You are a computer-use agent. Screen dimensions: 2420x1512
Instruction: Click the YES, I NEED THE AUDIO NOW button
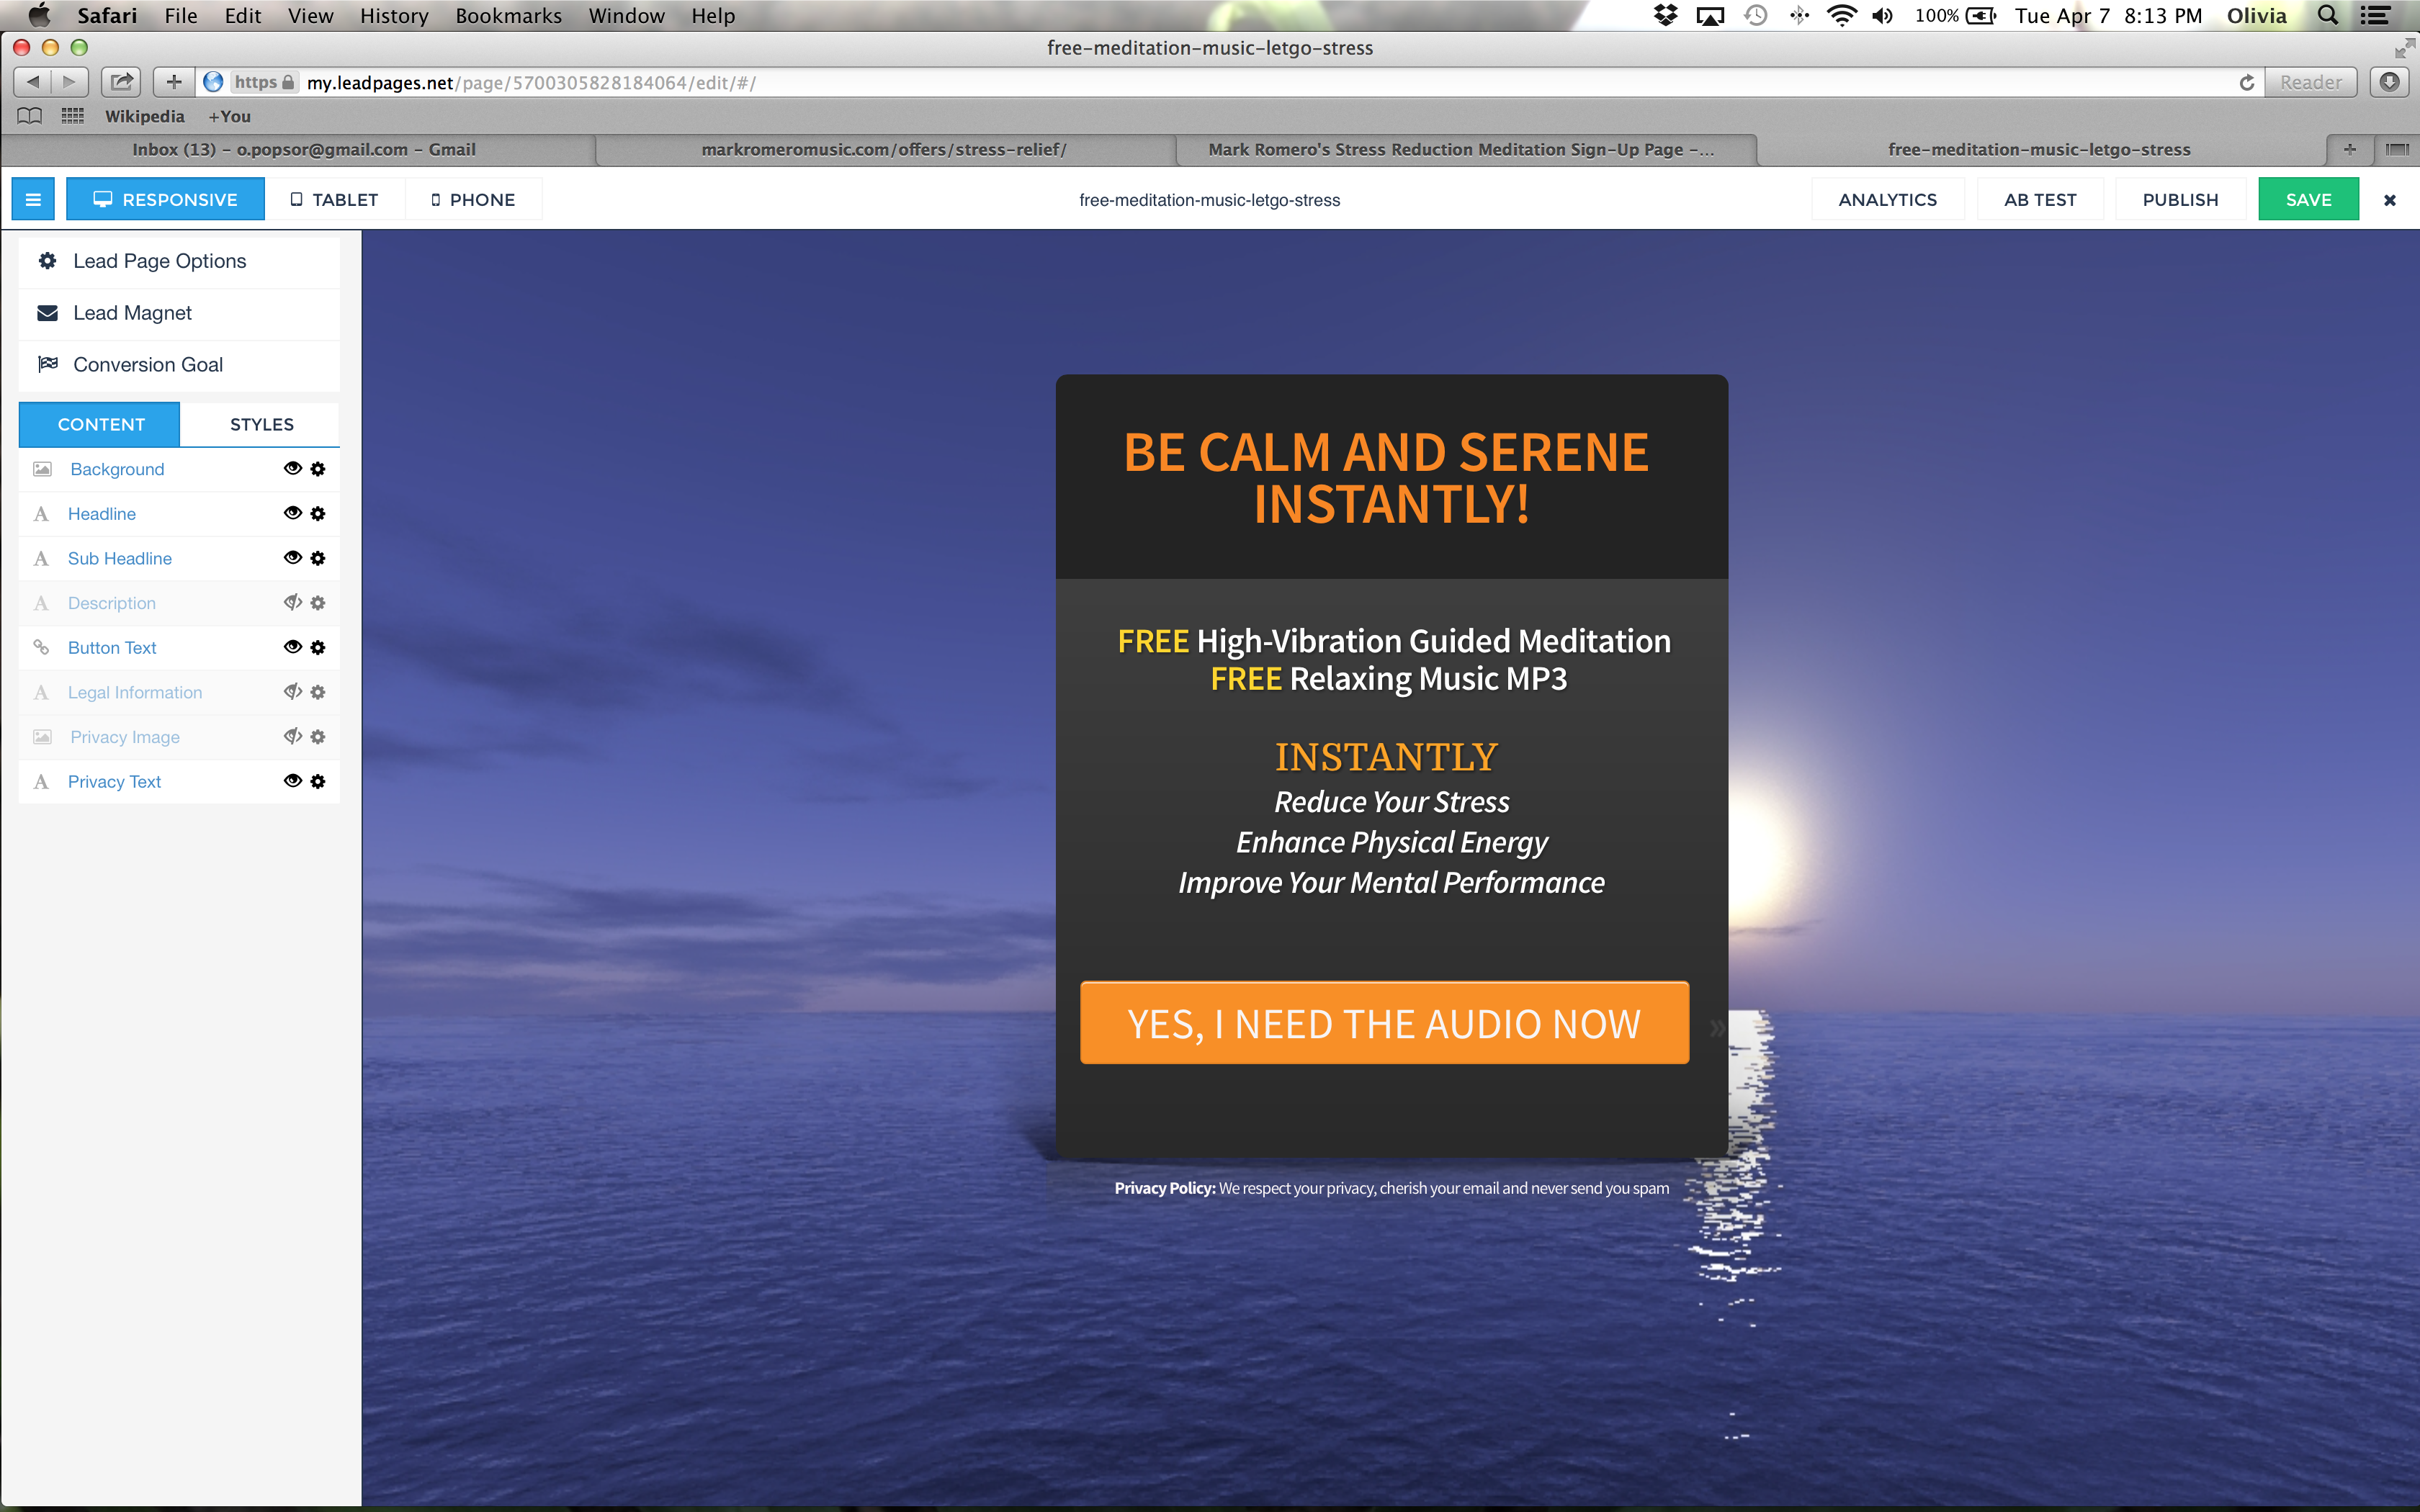pyautogui.click(x=1384, y=1023)
